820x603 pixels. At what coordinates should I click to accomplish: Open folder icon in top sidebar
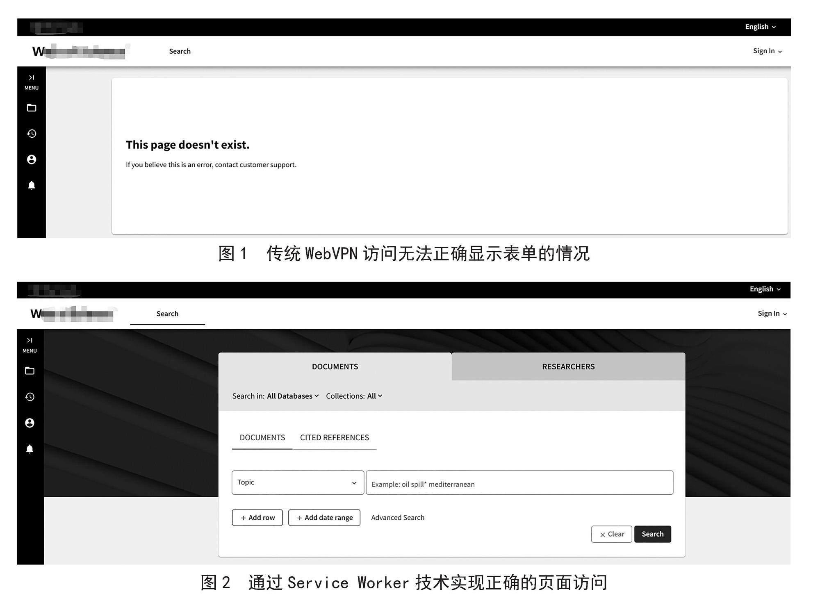[32, 108]
